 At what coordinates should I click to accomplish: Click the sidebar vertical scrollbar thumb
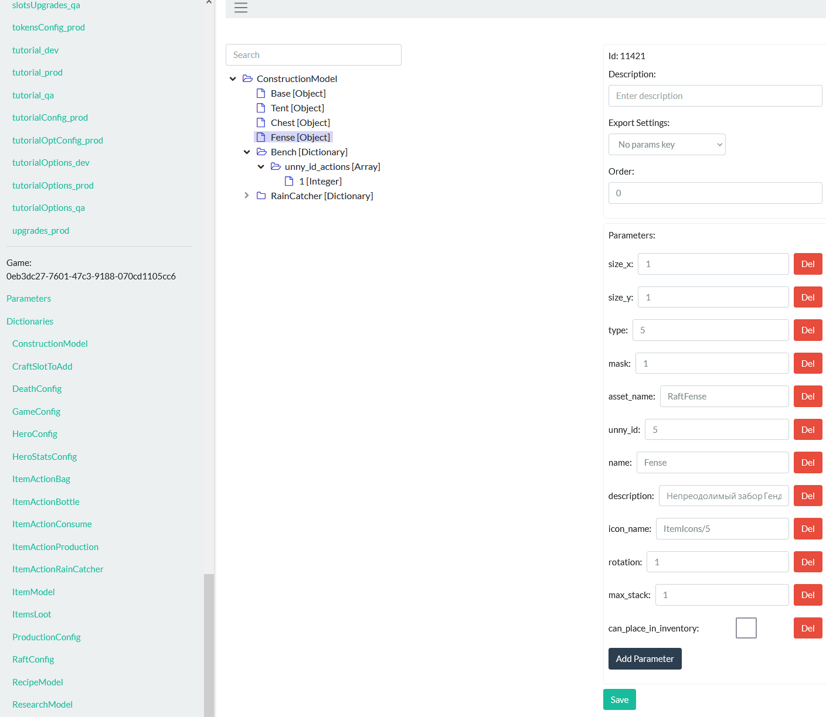pos(209,644)
